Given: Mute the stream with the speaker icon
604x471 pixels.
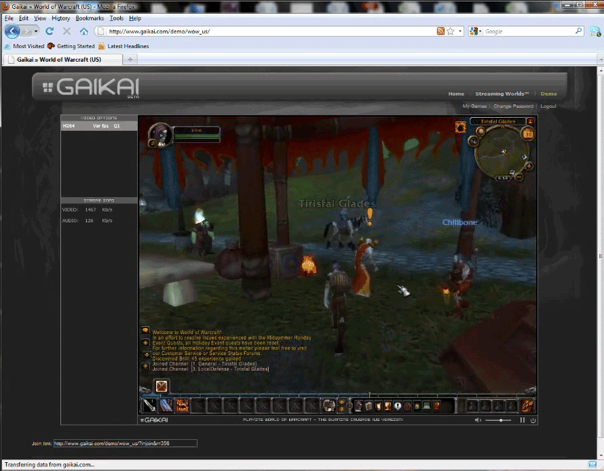Looking at the screenshot, I should 478,420.
